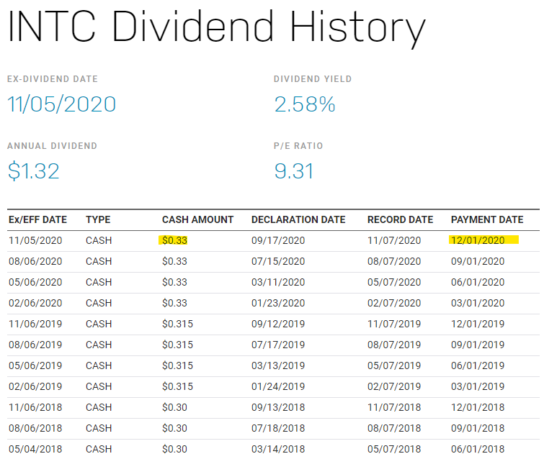Image resolution: width=557 pixels, height=459 pixels.
Task: Click the highlighted payment date 12/01/2020
Action: 478,240
